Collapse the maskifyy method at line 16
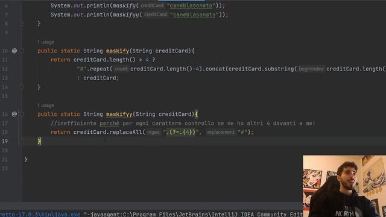 click(22, 114)
